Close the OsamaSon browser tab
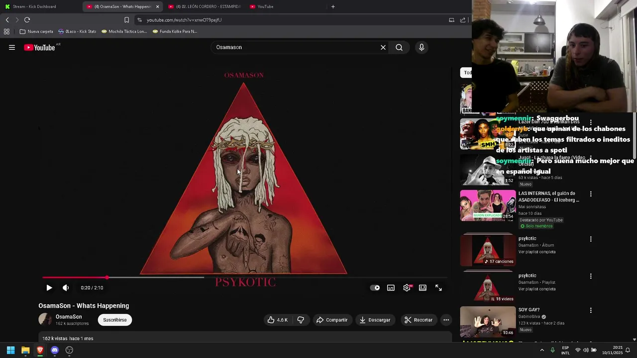The image size is (637, 358). 158,6
